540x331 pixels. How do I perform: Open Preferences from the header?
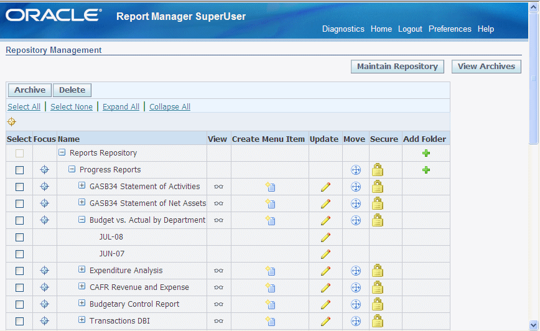450,29
